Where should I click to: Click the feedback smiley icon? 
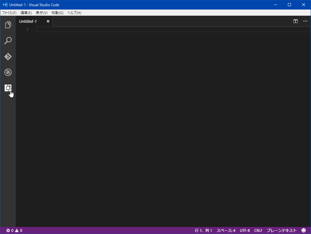[304, 230]
